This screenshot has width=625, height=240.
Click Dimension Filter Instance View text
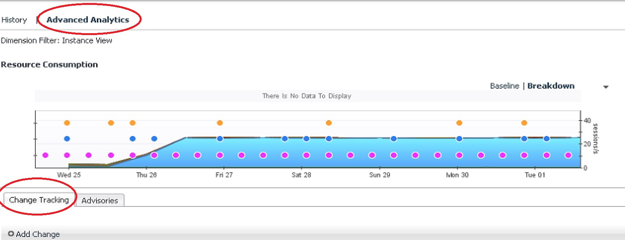(x=57, y=41)
